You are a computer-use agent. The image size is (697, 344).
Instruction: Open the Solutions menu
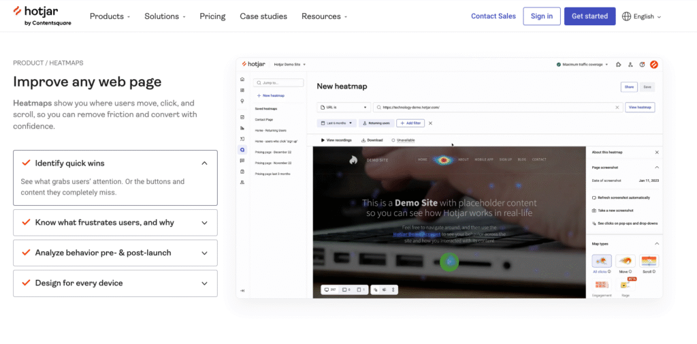165,16
